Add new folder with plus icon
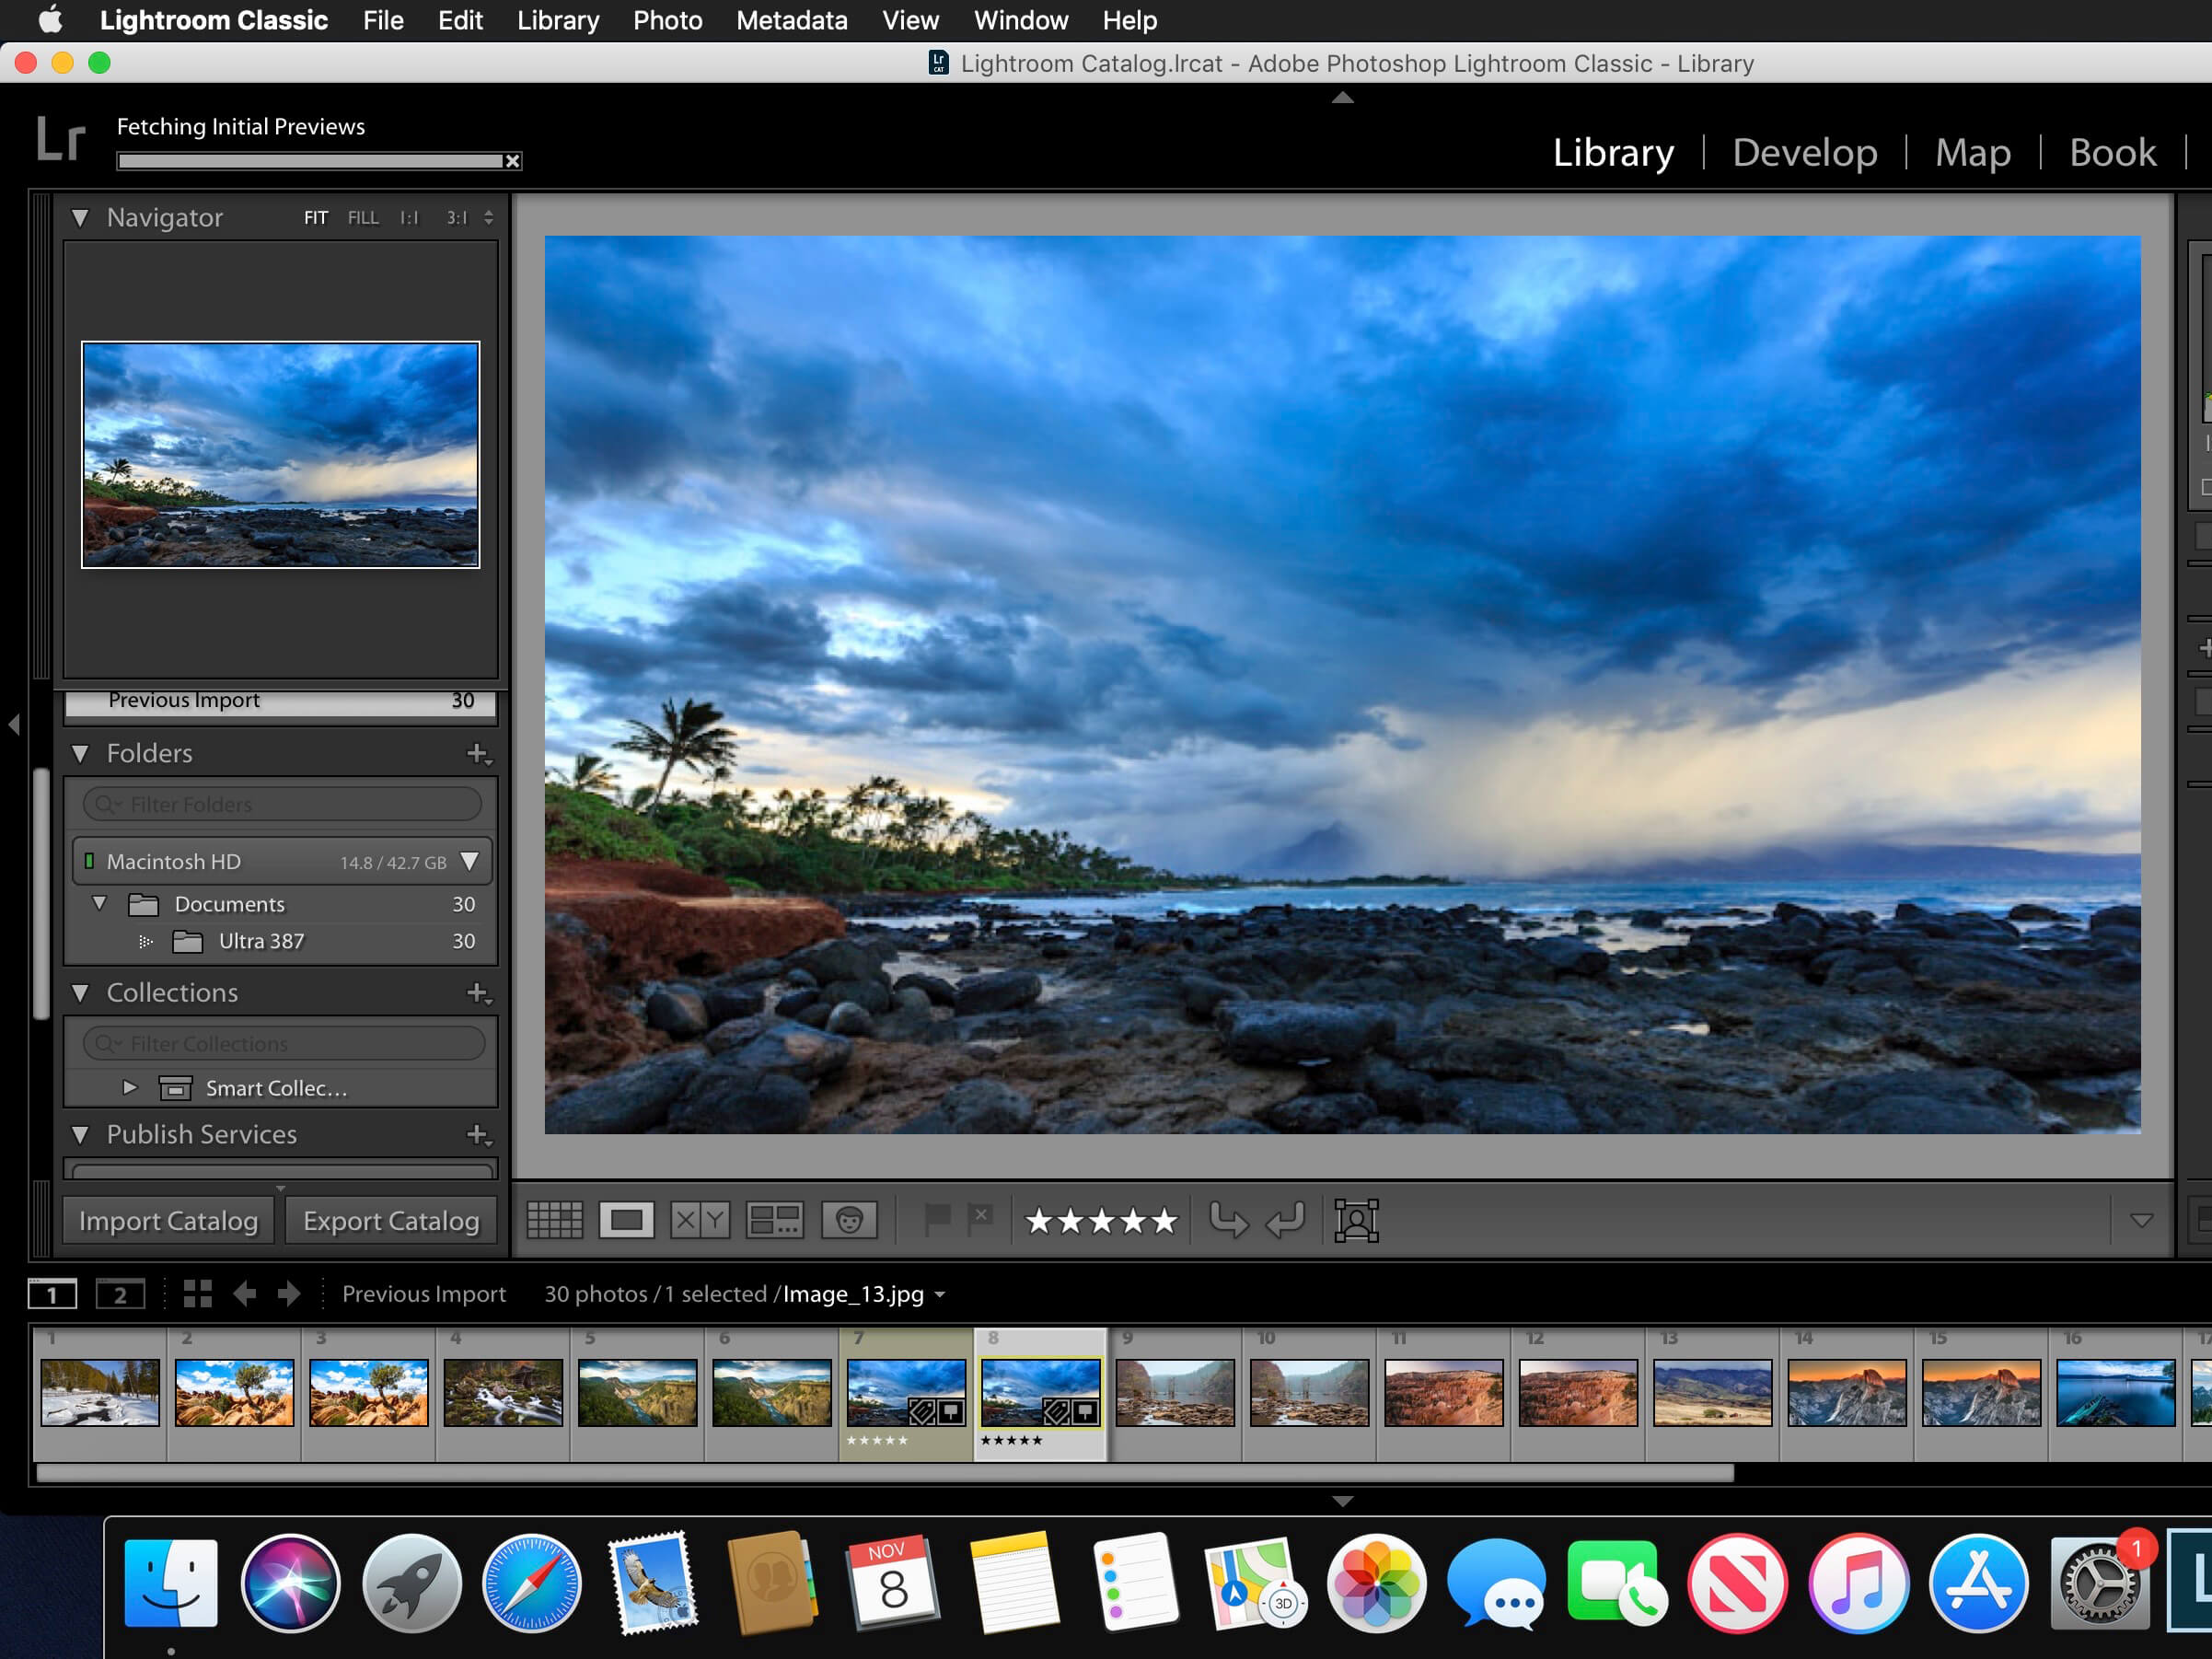The width and height of the screenshot is (2212, 1659). coord(479,754)
